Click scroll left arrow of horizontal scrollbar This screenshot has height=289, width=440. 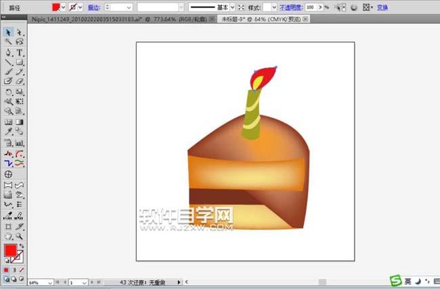point(186,282)
